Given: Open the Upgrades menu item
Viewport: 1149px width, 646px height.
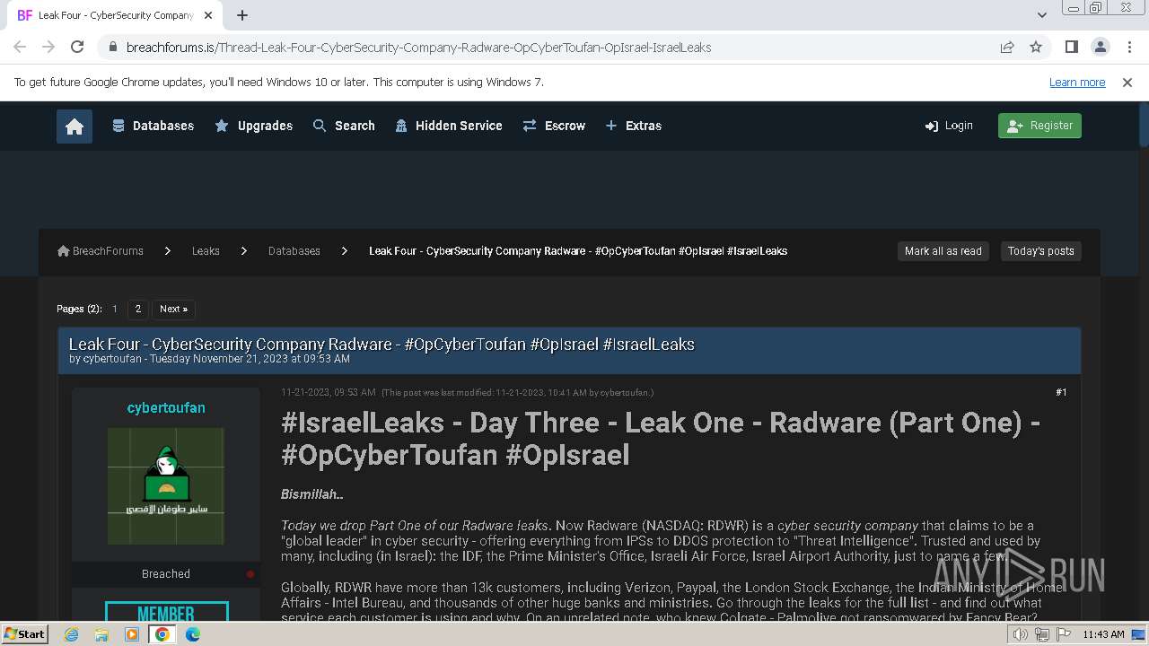Looking at the screenshot, I should tap(254, 127).
